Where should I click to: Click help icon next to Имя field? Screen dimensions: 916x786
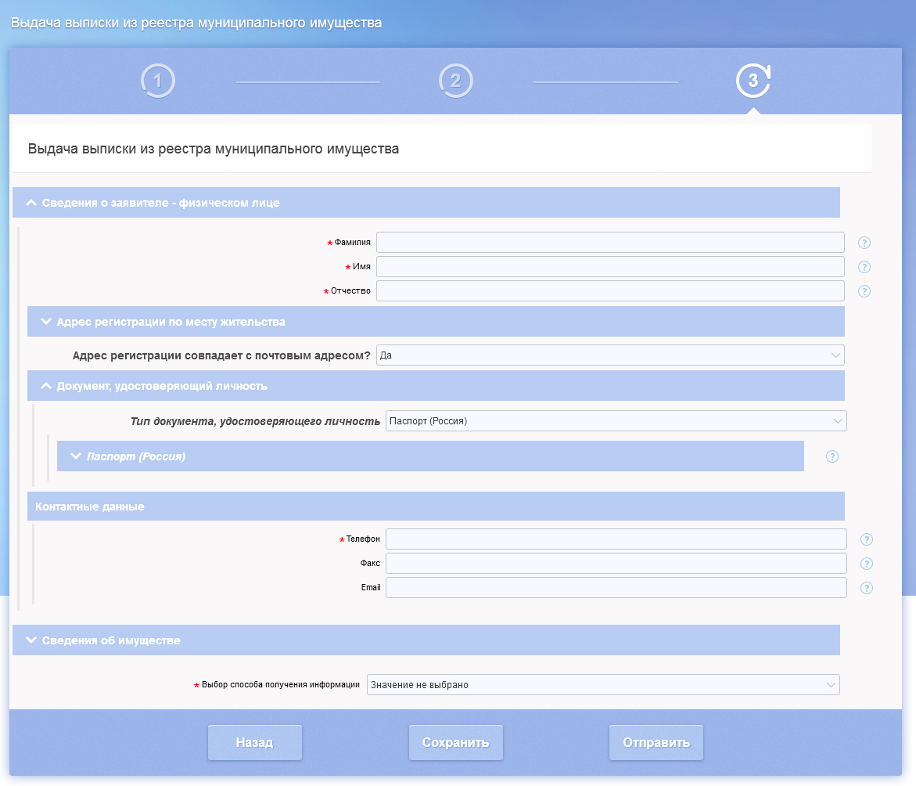click(864, 267)
